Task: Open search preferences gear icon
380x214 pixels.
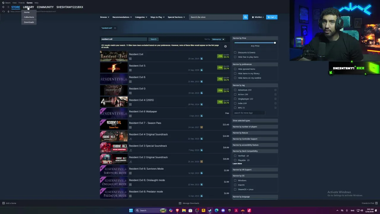Action: (x=225, y=46)
